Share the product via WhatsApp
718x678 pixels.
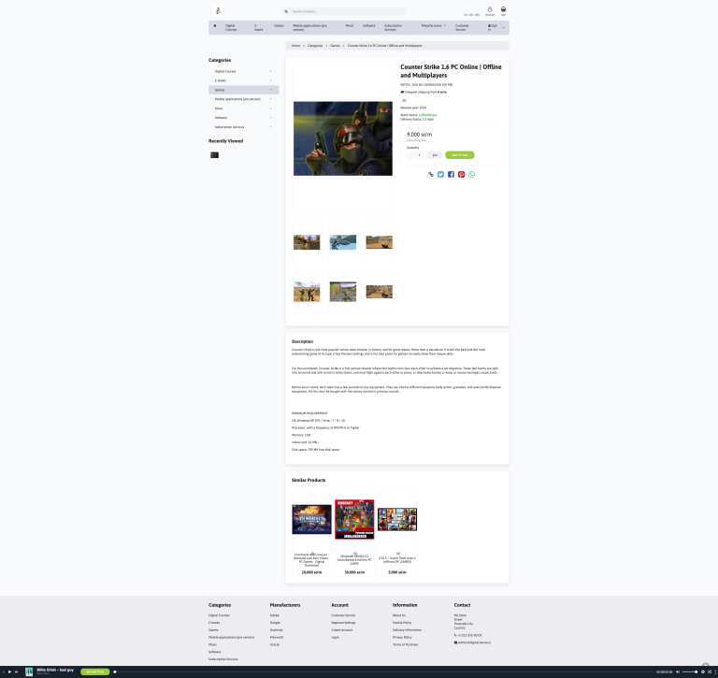[471, 175]
